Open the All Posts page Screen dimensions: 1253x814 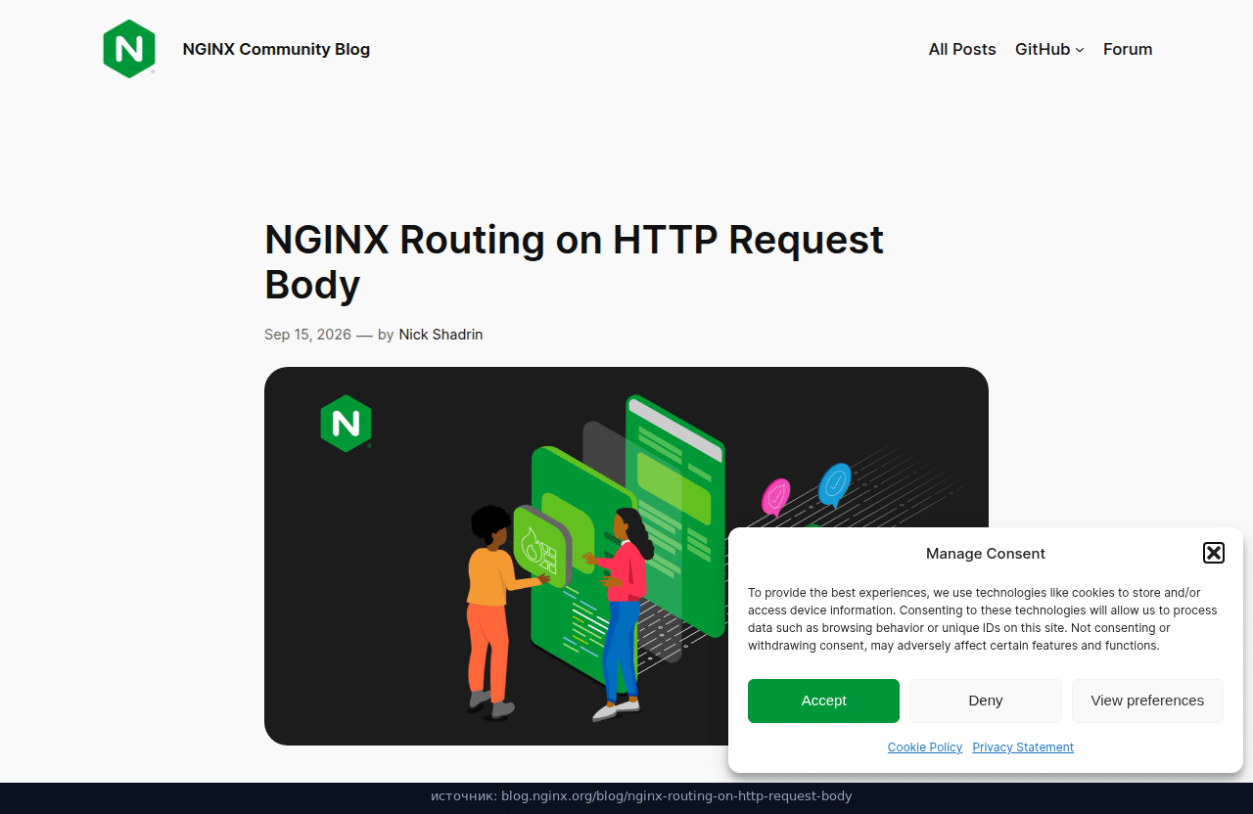[x=962, y=49]
